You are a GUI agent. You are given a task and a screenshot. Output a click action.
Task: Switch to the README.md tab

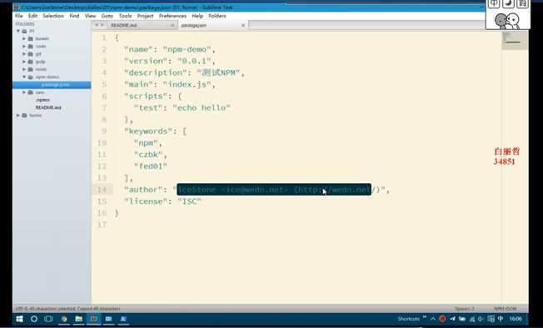[142, 25]
